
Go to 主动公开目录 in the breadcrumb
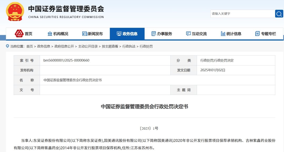coord(88,46)
